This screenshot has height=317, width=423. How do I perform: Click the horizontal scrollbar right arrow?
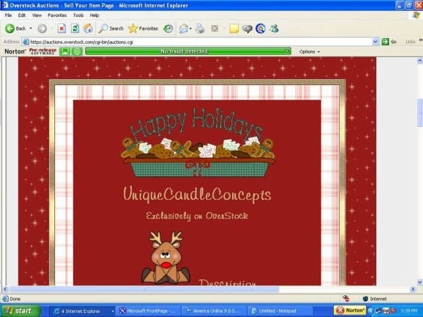413,289
